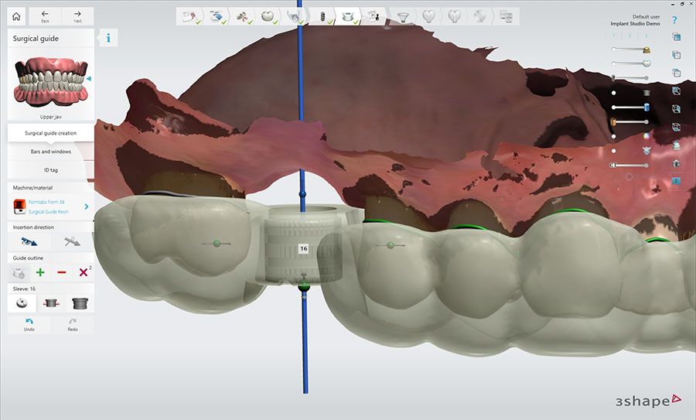Set insertion direction from view
696x420 pixels.
29,241
